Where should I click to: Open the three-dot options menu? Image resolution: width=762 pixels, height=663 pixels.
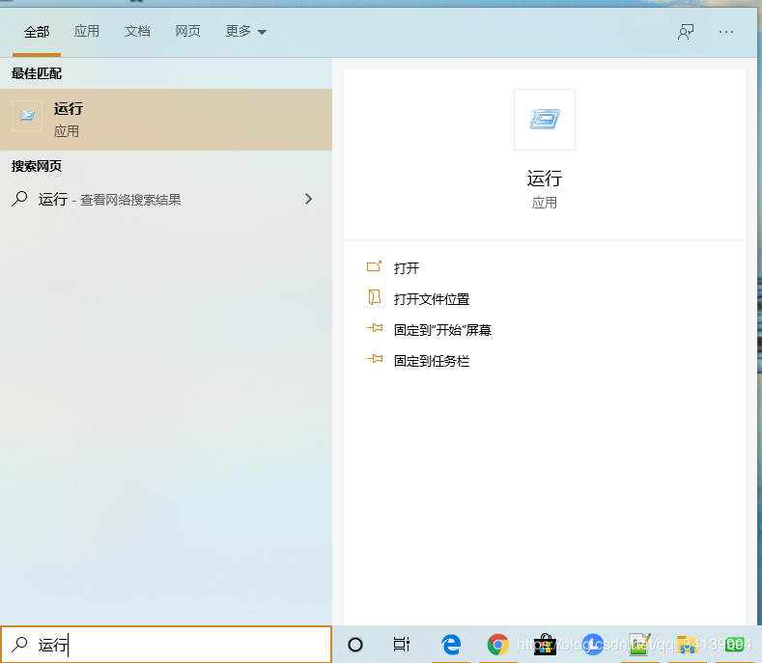726,32
